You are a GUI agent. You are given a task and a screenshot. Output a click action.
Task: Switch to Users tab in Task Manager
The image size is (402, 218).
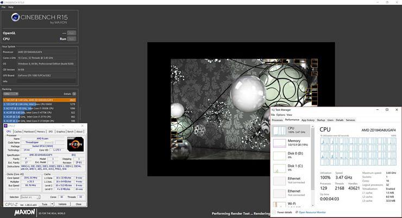point(330,120)
